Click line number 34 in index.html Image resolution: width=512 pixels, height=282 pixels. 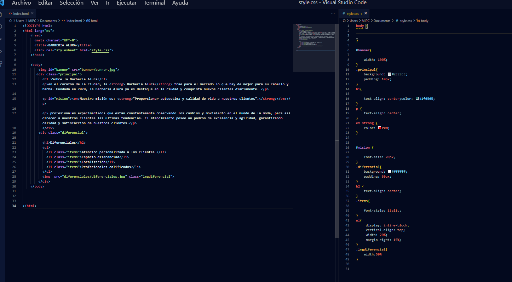point(14,206)
